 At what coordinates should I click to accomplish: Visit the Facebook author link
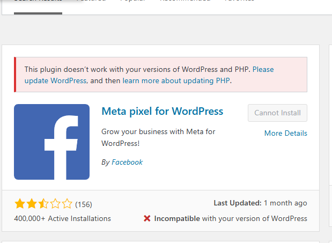(x=127, y=162)
